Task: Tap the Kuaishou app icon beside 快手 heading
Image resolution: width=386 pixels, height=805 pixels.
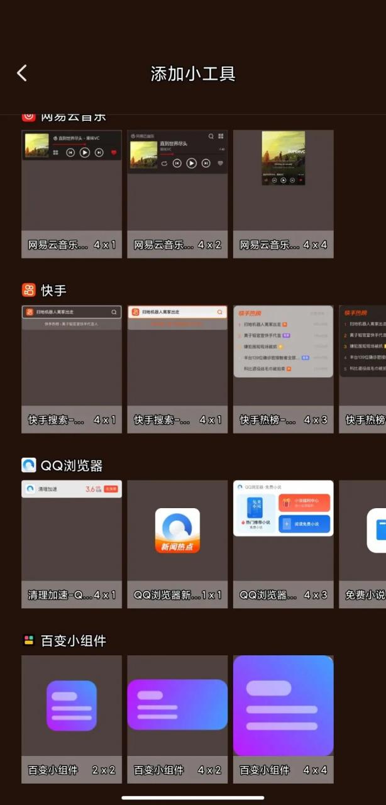Action: (28, 290)
